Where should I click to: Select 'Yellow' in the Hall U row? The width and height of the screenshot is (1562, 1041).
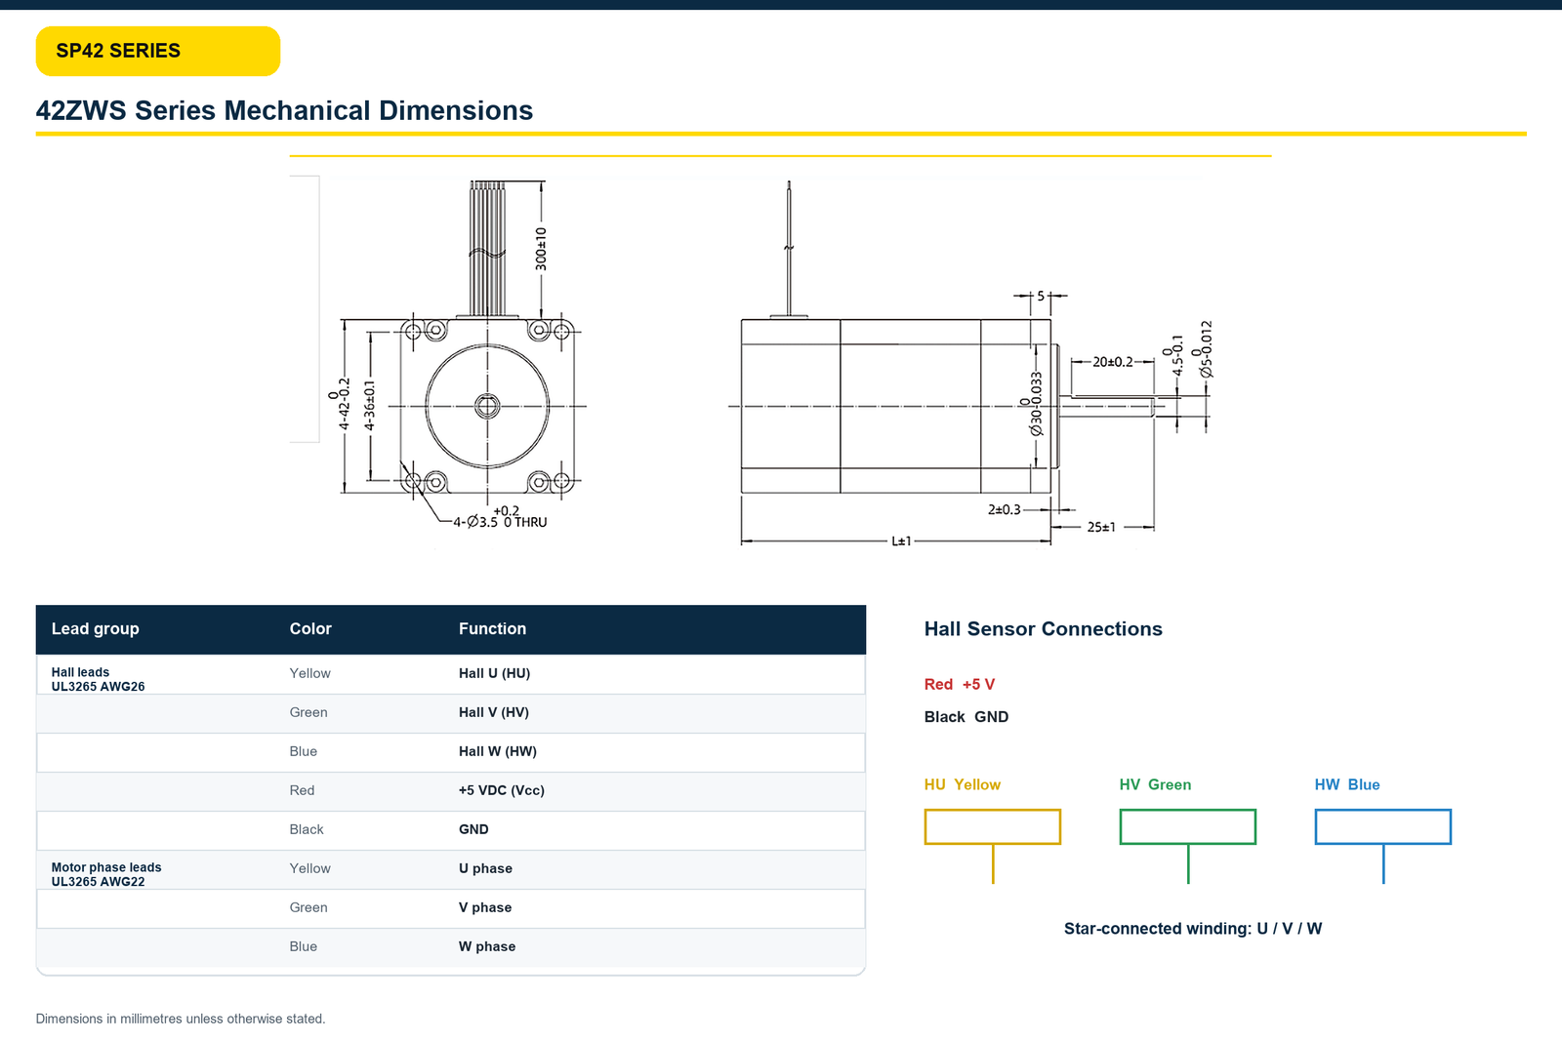[309, 673]
